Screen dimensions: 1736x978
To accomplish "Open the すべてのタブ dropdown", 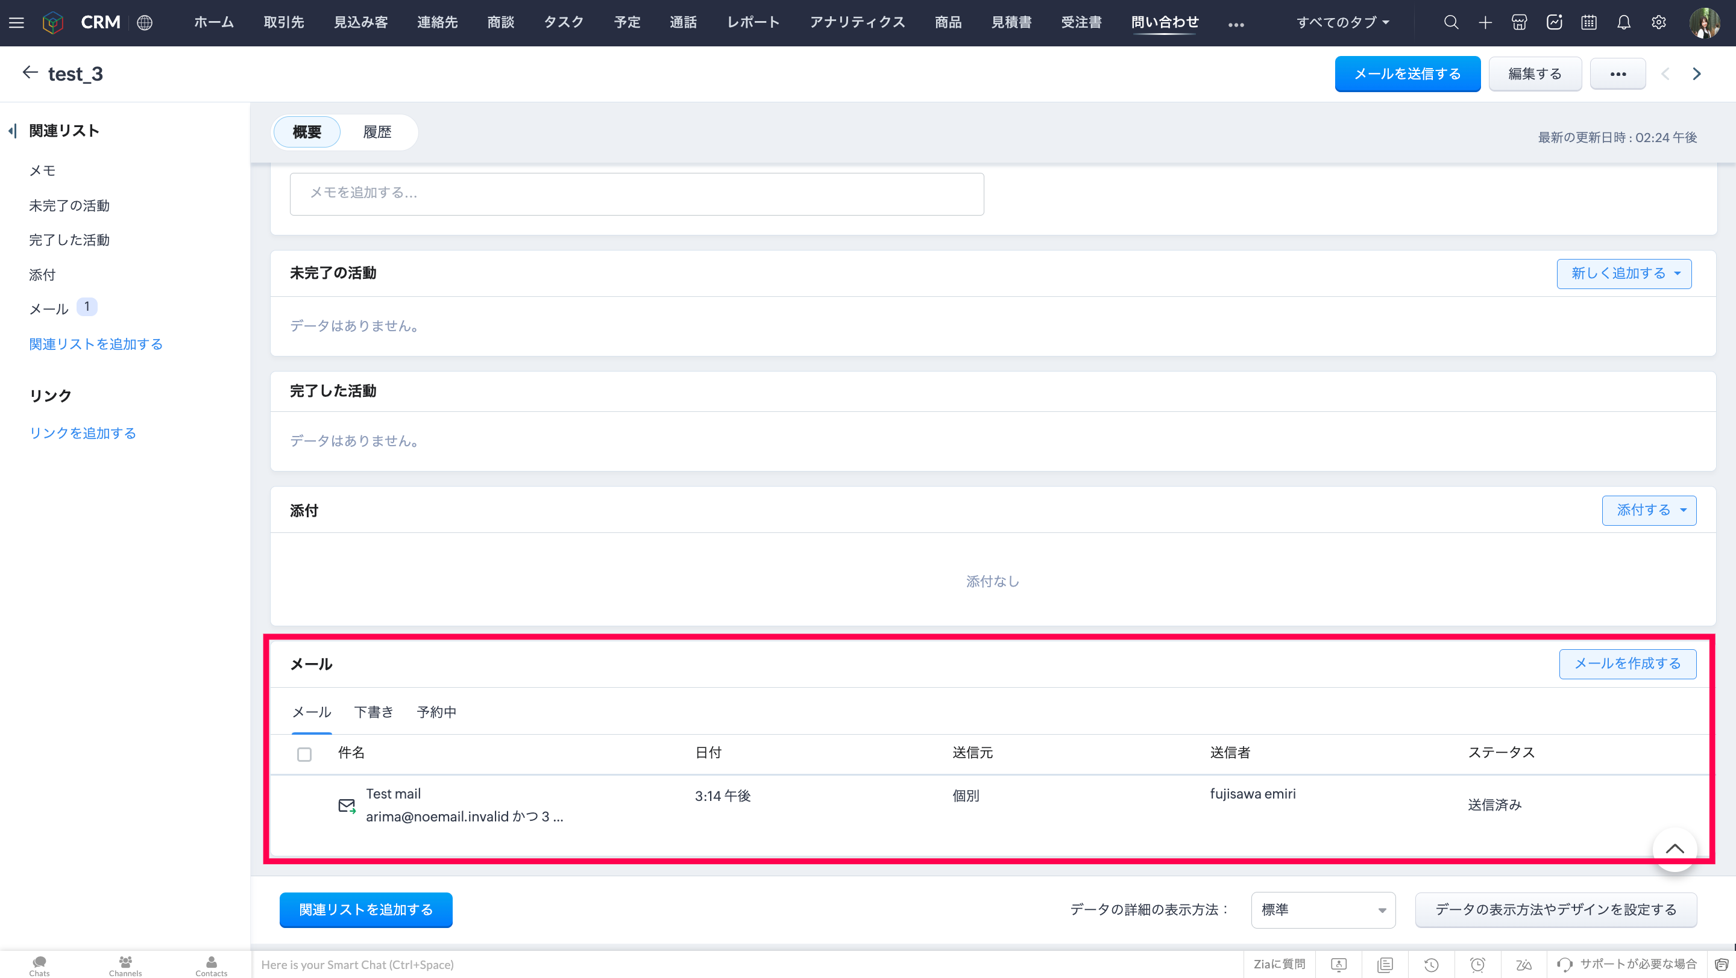I will [1342, 22].
